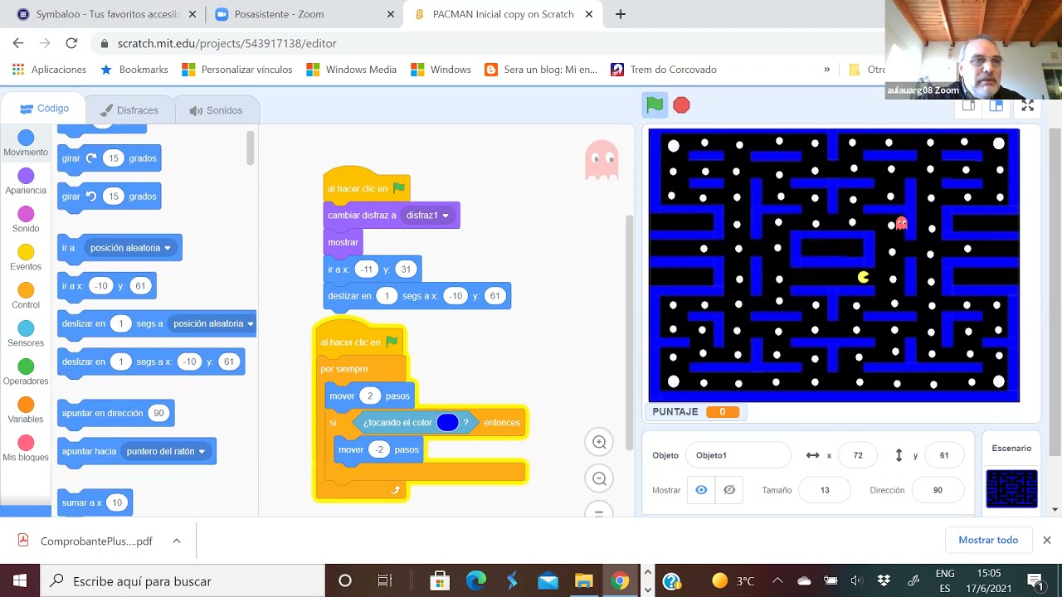Pick the blue color in tocando el color block
Viewport: 1062px width, 597px height.
[x=447, y=423]
